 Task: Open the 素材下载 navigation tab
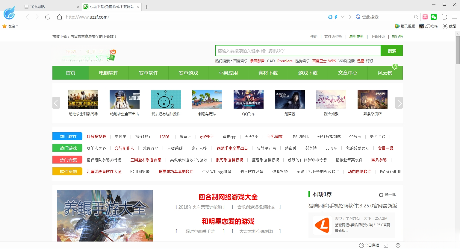coord(268,73)
